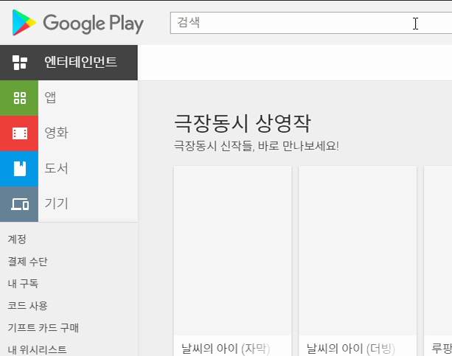Screen dimensions: 452x356
Task: Click the 극장동시 신작들, 바로 만나보세요! subtitle
Action: (x=257, y=146)
